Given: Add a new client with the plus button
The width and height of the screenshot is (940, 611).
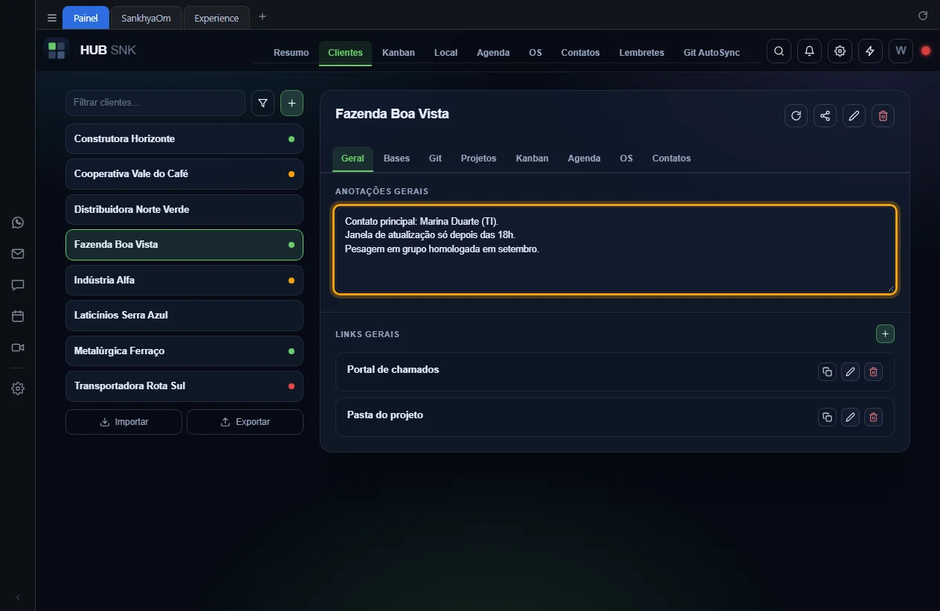Looking at the screenshot, I should pos(292,103).
